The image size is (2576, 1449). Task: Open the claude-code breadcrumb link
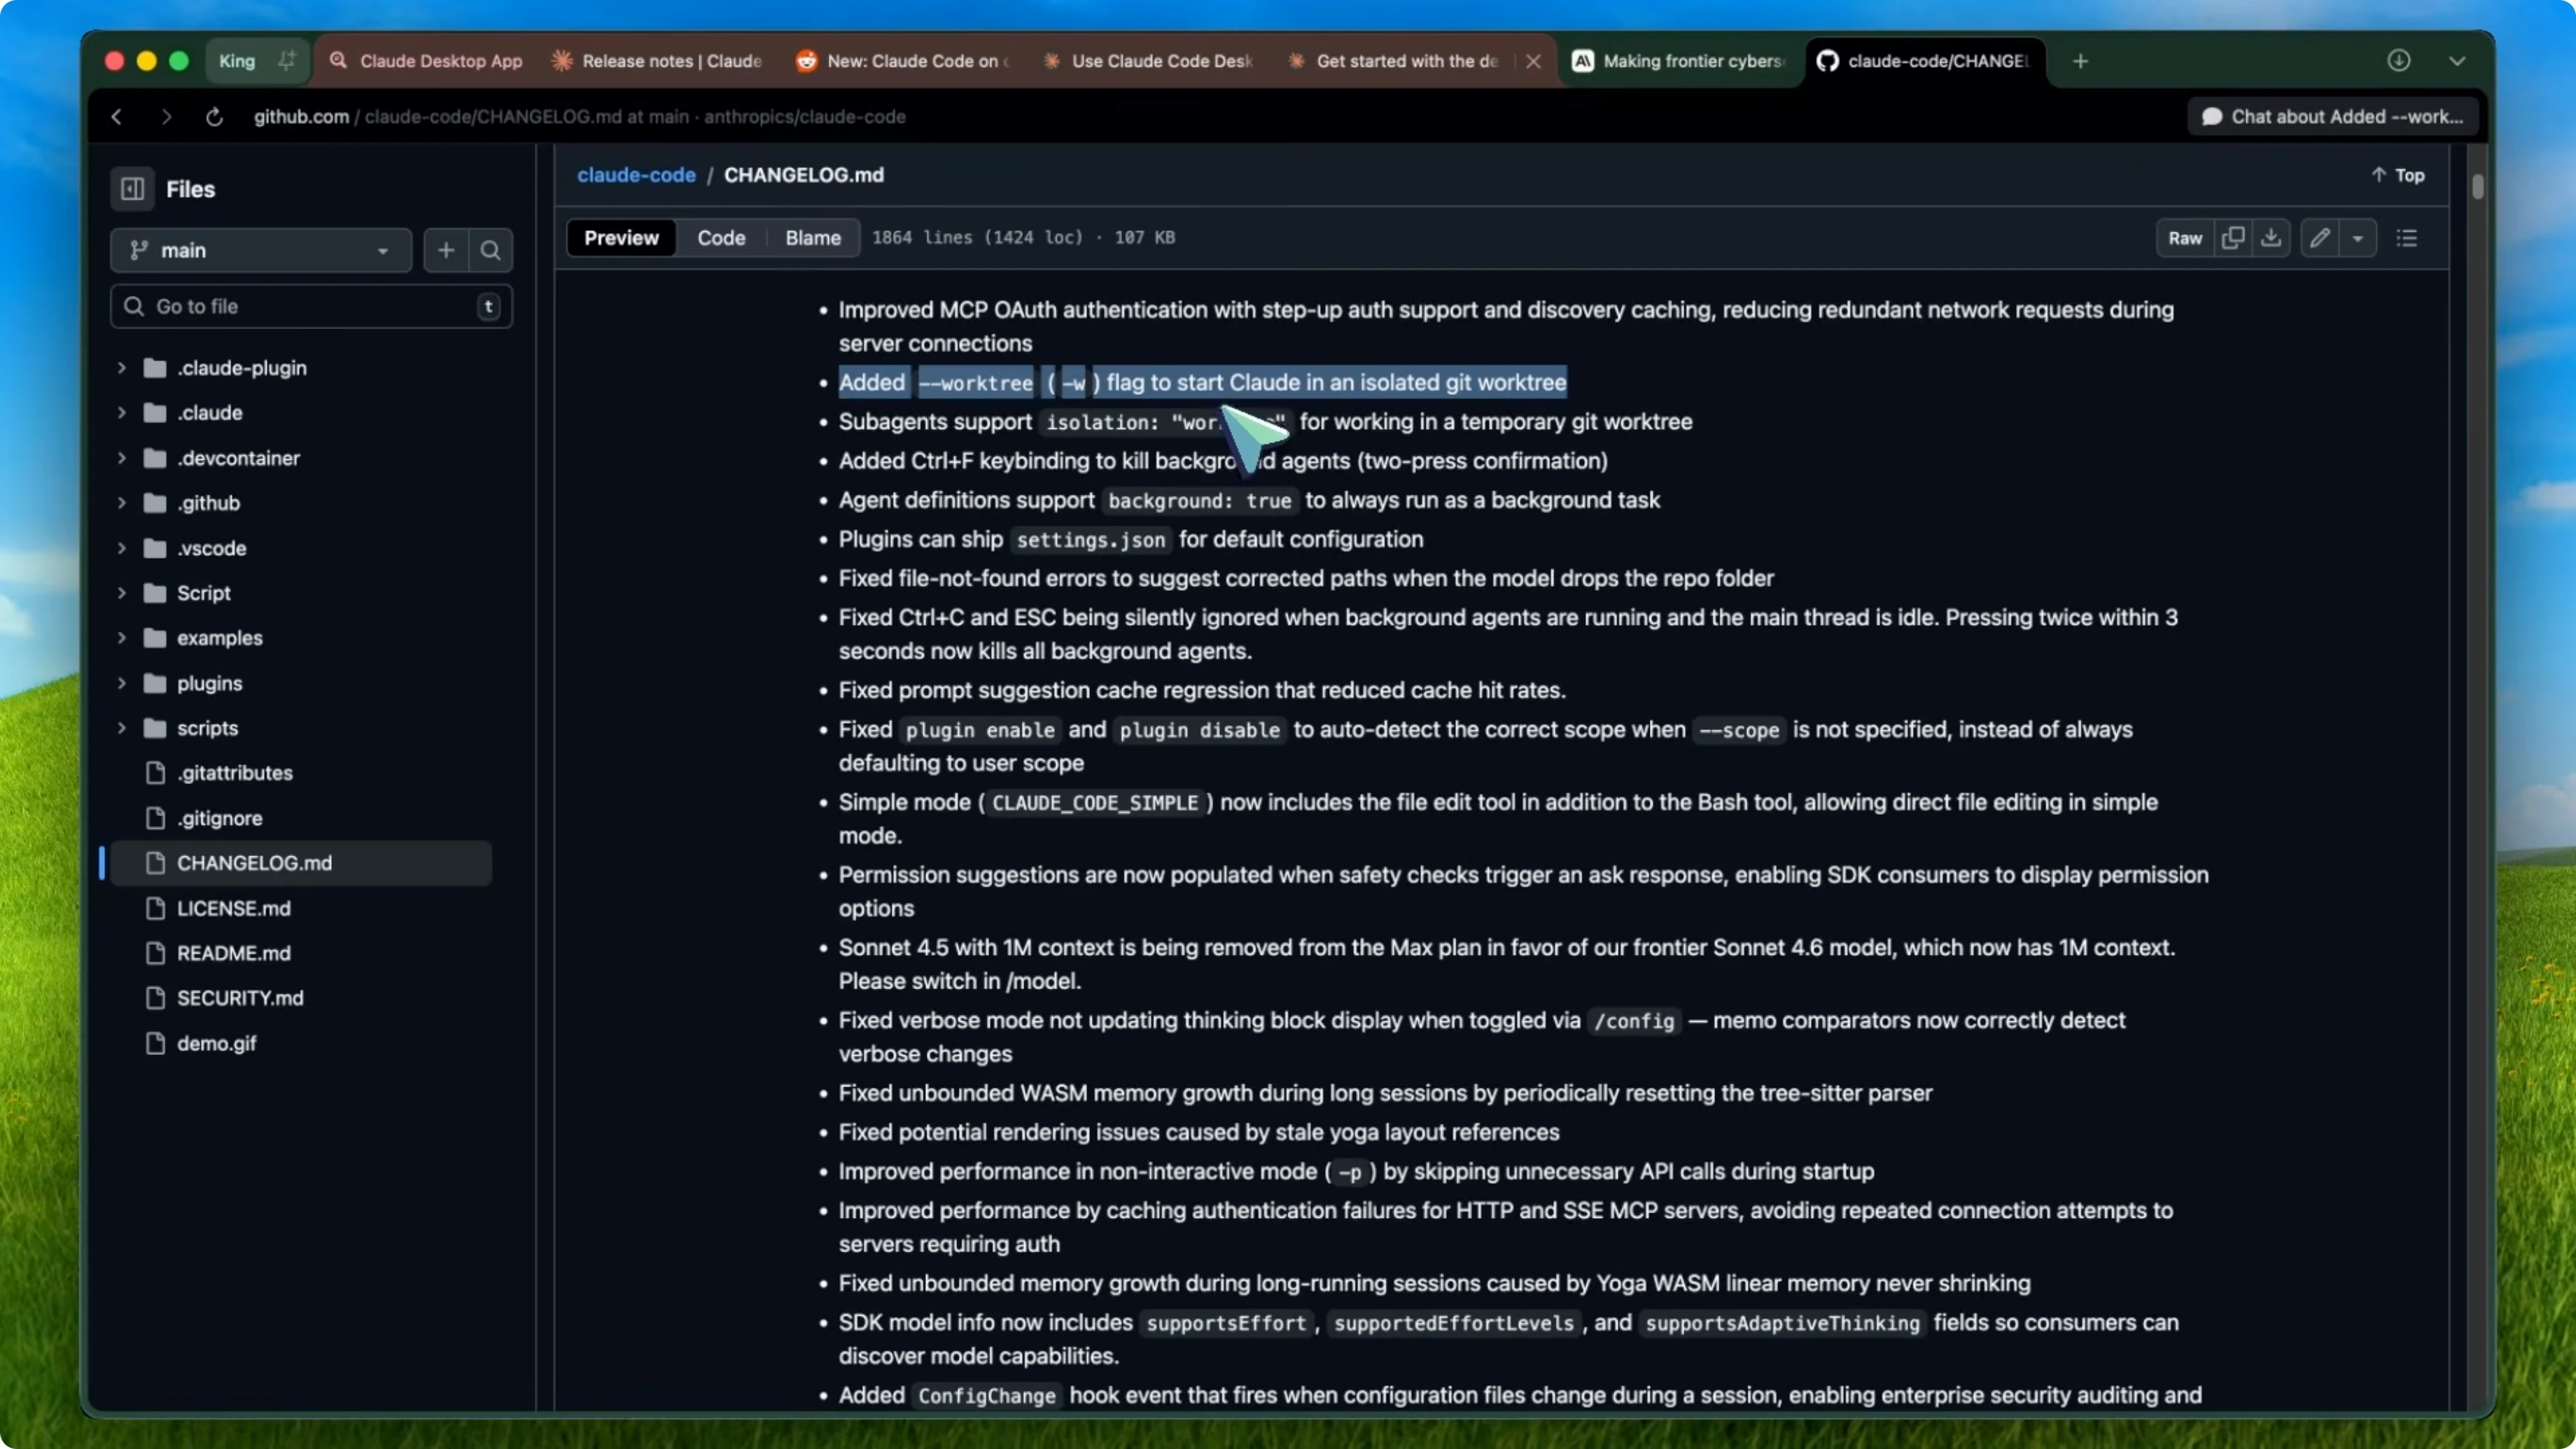tap(636, 174)
